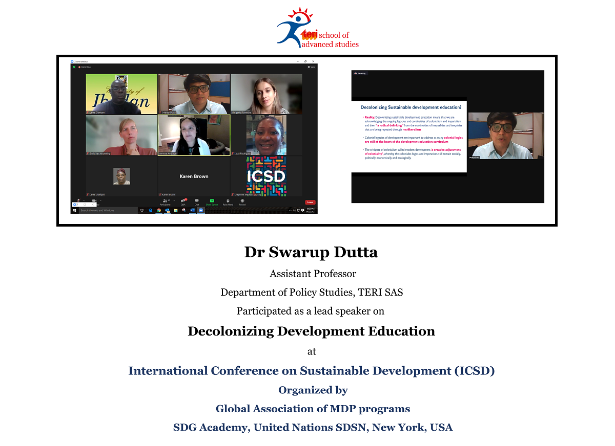
Task: Click the Zoom Webinar window title
Action: (81, 61)
